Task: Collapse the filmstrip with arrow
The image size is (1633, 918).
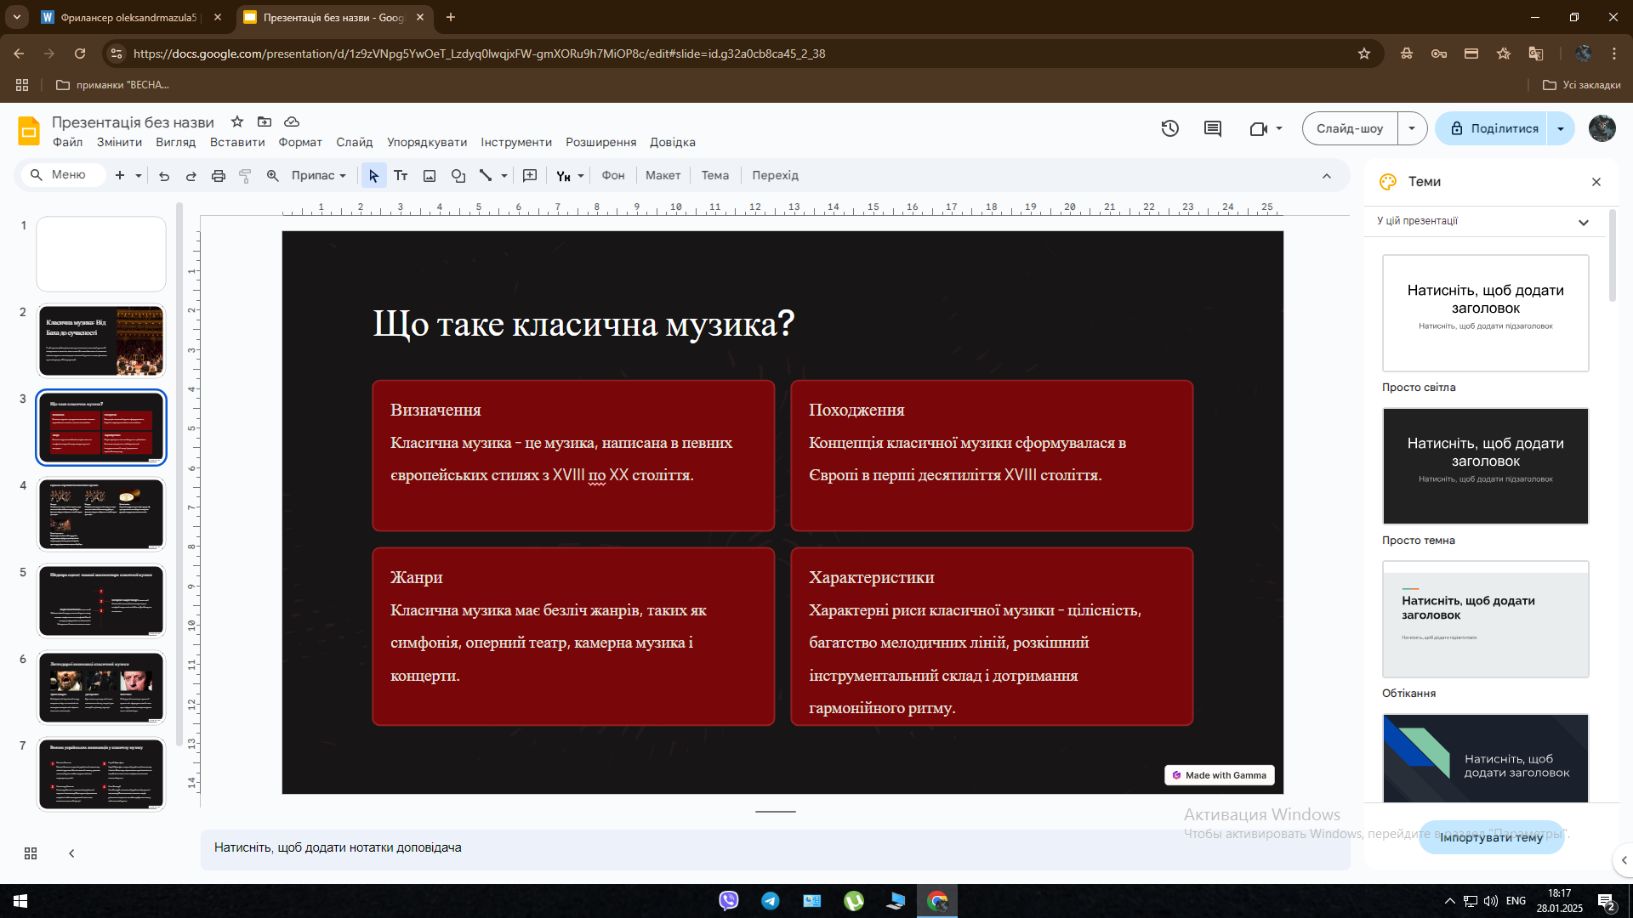Action: (x=71, y=853)
